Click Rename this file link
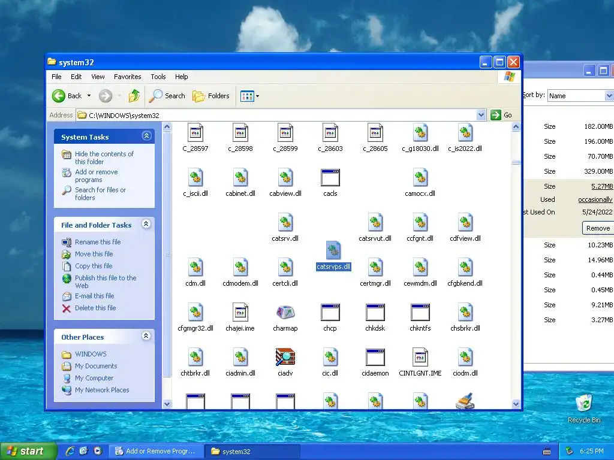The image size is (614, 460). coord(98,242)
